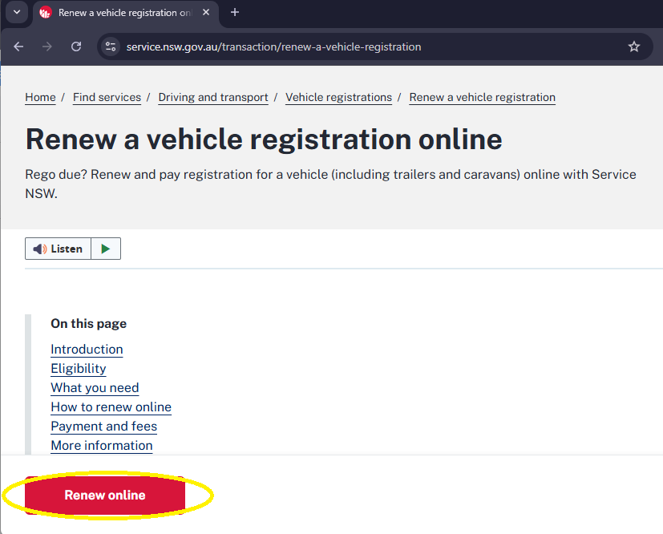The image size is (663, 534).
Task: Go to What you need section
Action: coord(95,387)
